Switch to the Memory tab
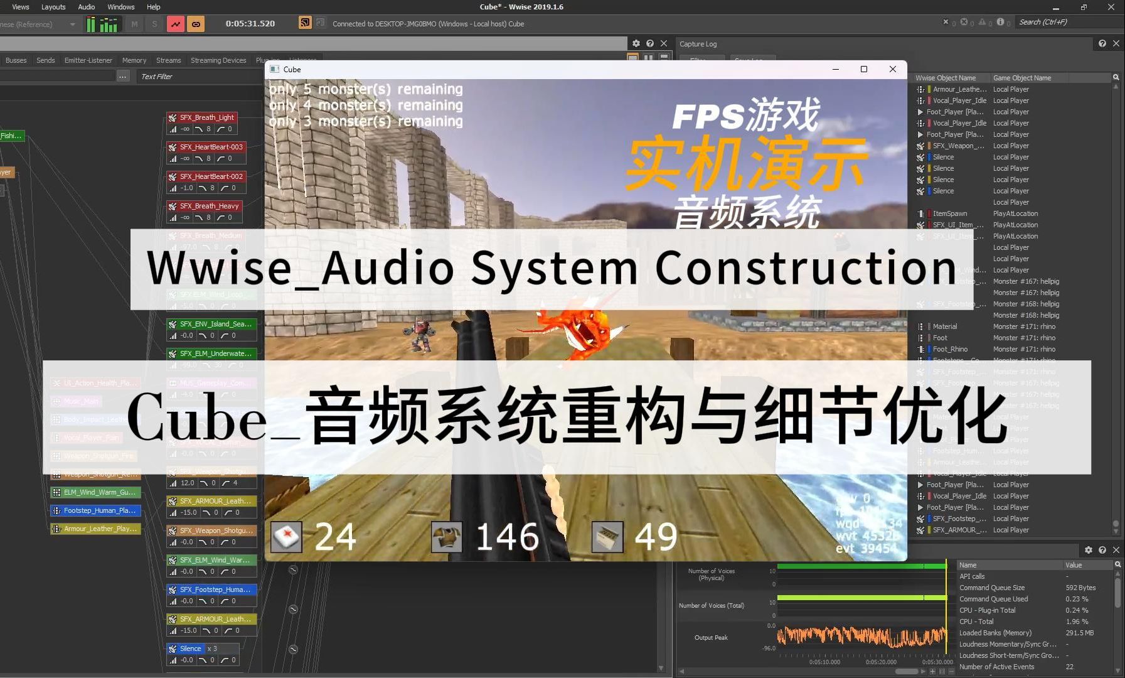This screenshot has height=678, width=1125. point(134,60)
